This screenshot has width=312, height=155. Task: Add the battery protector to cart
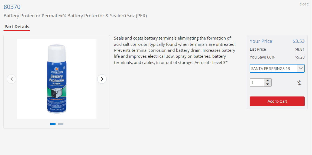277,101
